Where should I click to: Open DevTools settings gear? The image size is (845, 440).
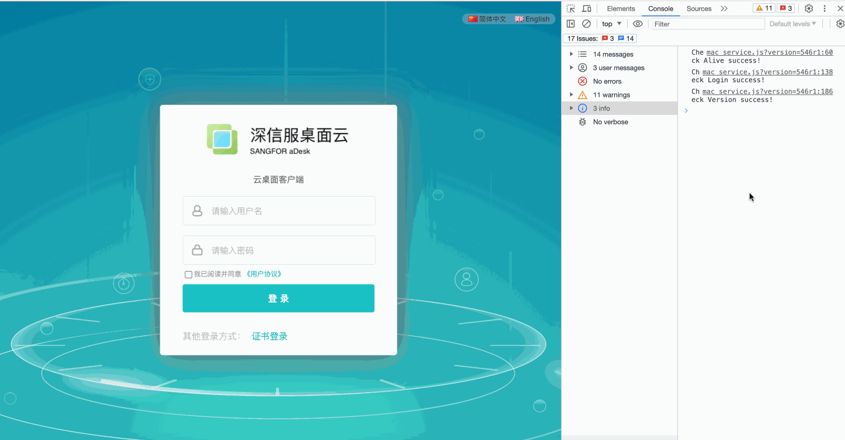808,8
